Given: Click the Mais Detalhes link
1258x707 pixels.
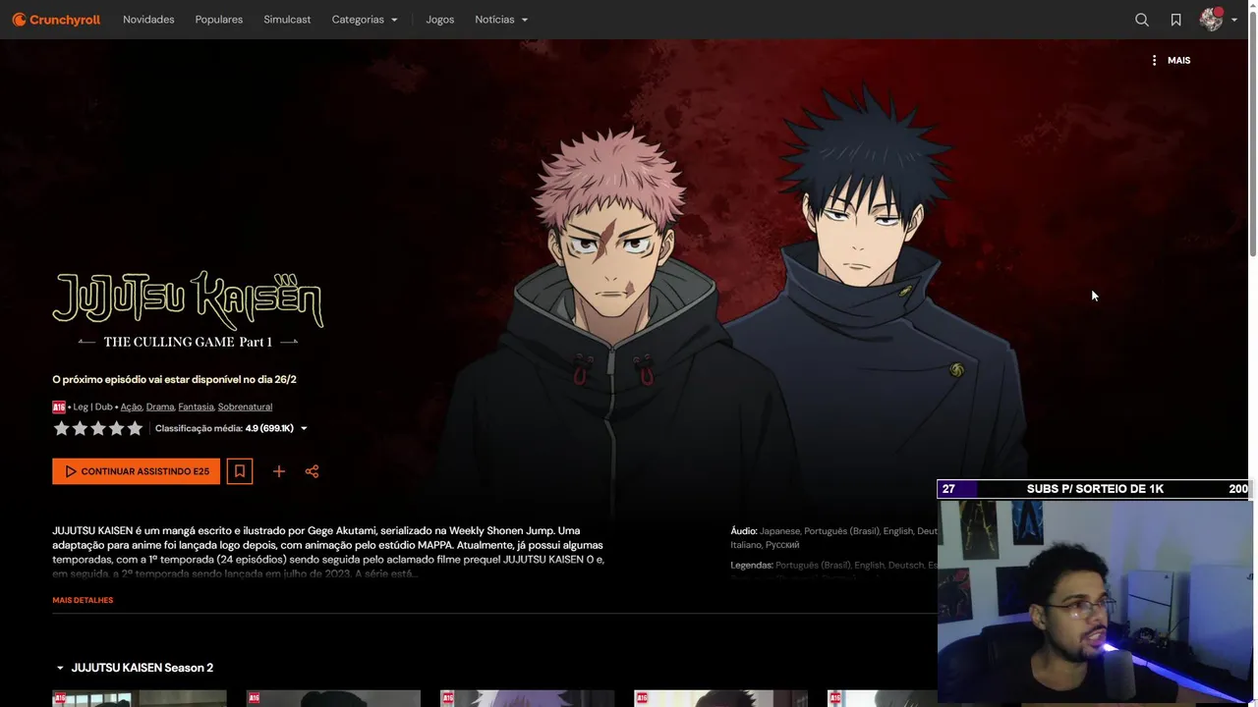Looking at the screenshot, I should (x=83, y=600).
